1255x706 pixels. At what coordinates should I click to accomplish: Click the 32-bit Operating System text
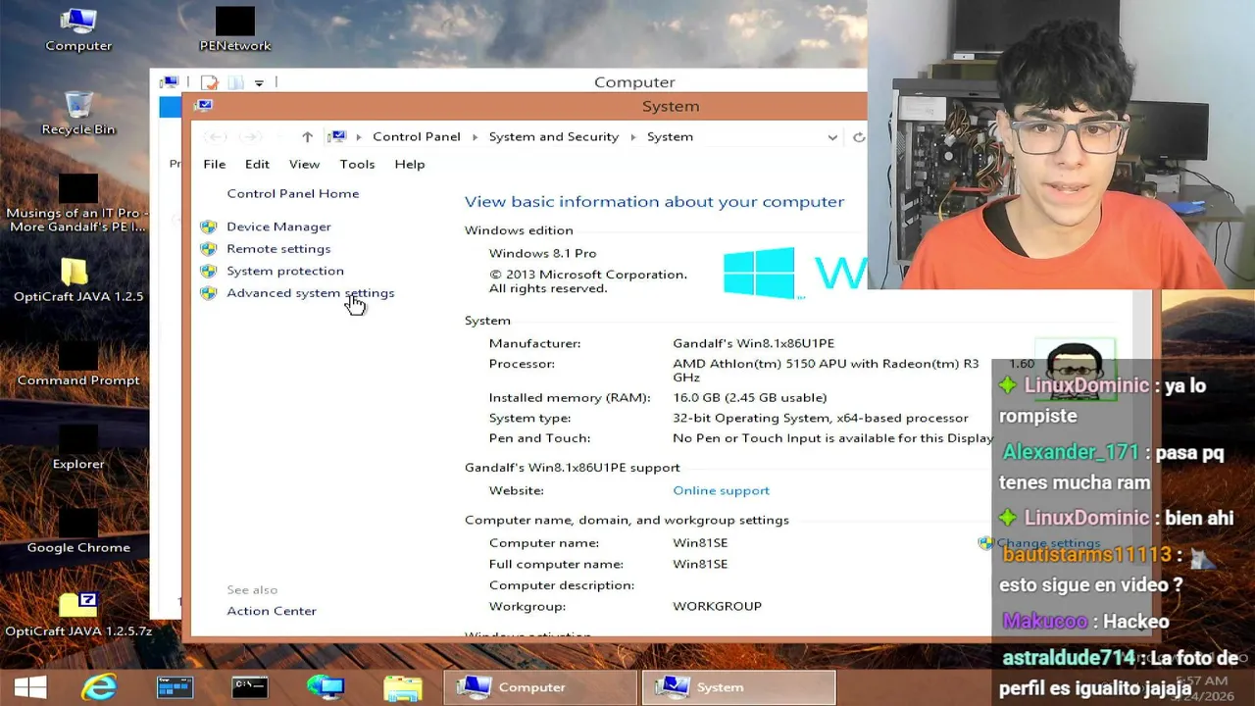pyautogui.click(x=820, y=418)
